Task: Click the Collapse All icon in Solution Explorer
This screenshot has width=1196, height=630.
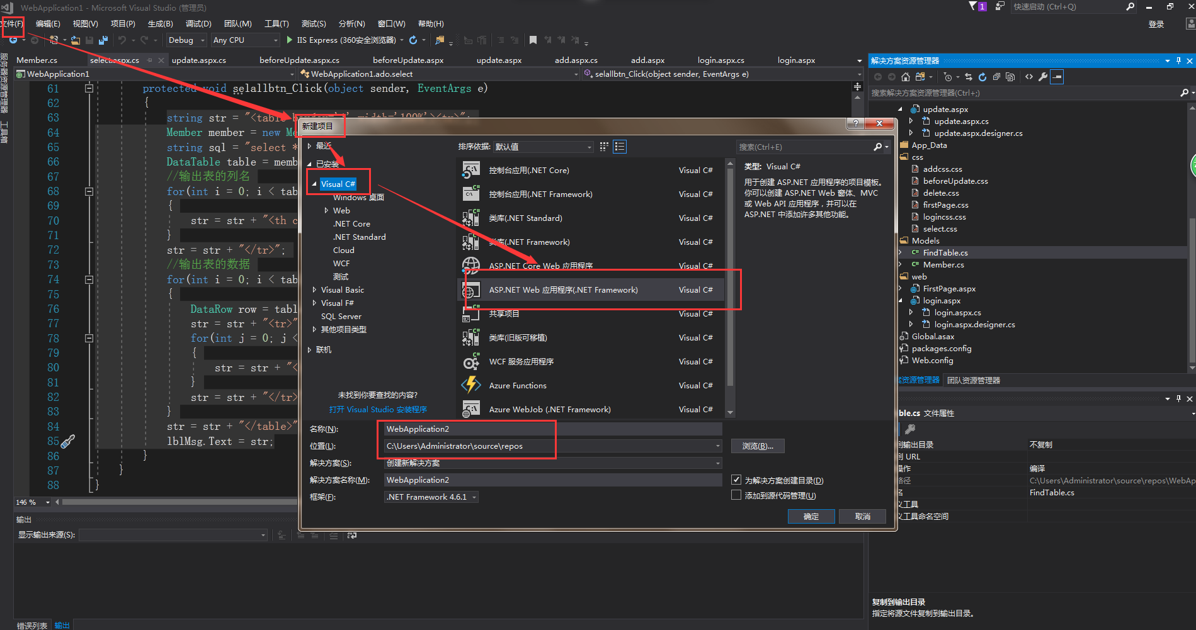Action: click(996, 77)
